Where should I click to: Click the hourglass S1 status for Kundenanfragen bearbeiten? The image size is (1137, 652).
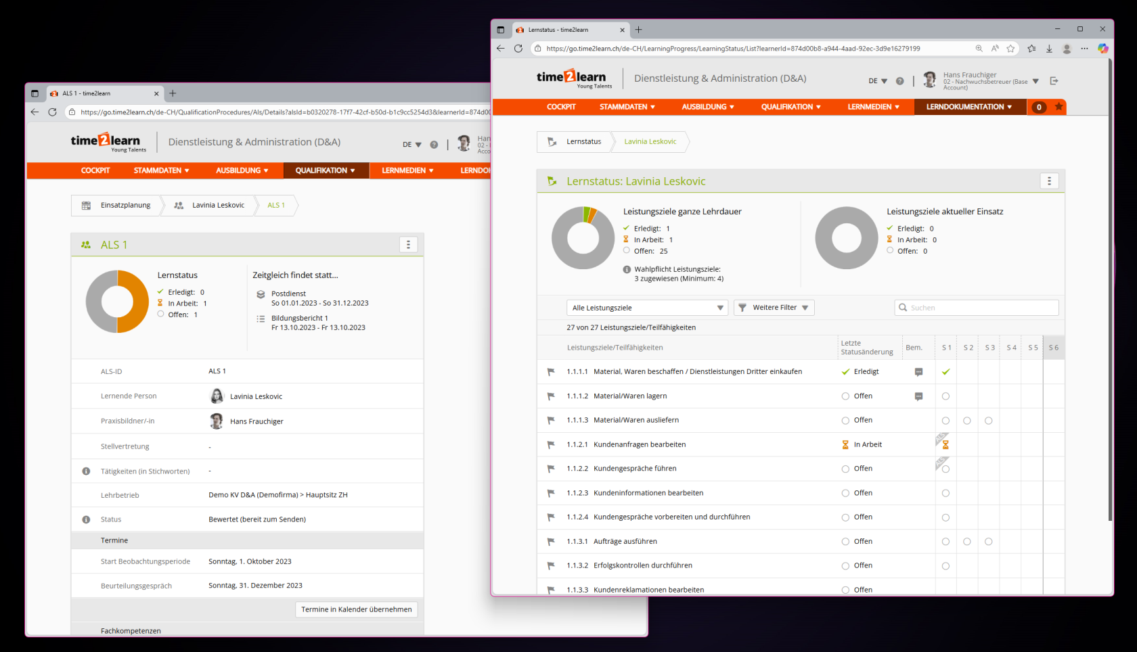945,445
